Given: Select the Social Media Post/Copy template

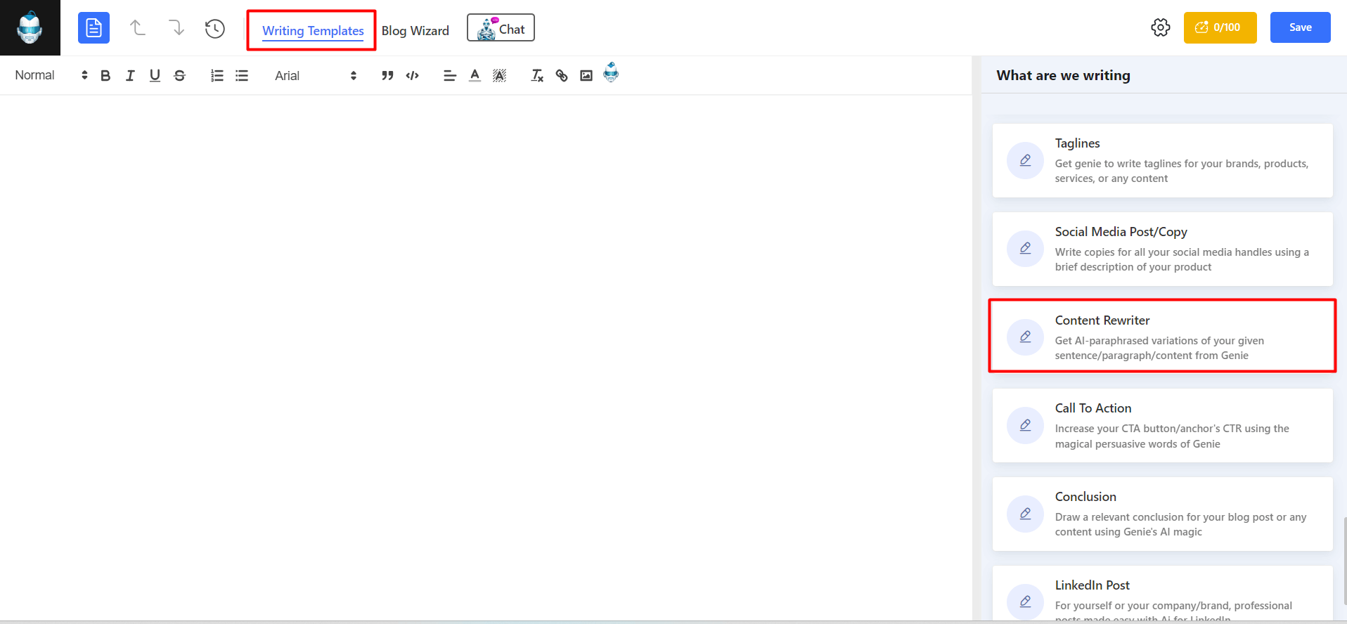Looking at the screenshot, I should 1163,249.
